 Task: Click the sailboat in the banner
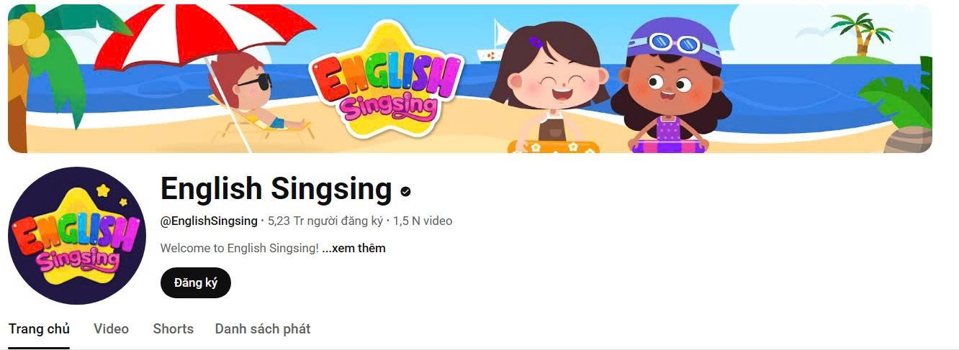pyautogui.click(x=497, y=44)
